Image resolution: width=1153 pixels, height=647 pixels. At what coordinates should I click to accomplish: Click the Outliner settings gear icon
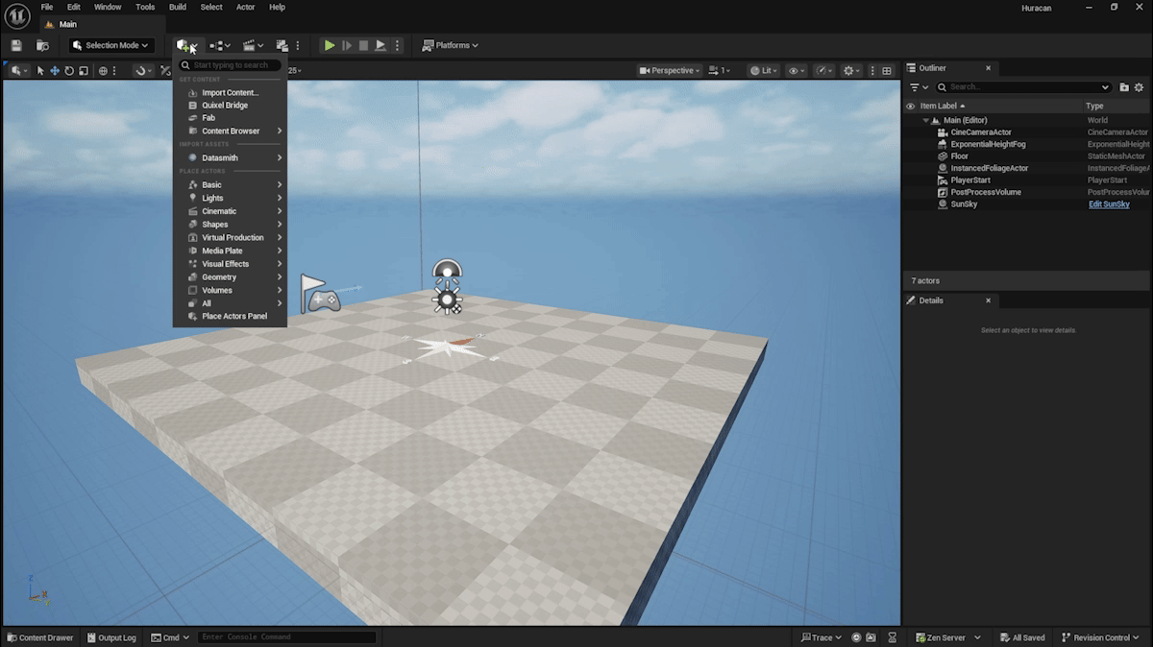[1140, 86]
